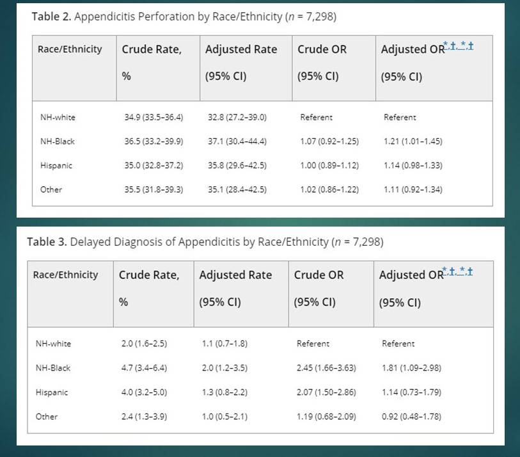Click the 1.07 (0.92–1.25) crude OR cell
Screen dimensions: 520x457
329,141
